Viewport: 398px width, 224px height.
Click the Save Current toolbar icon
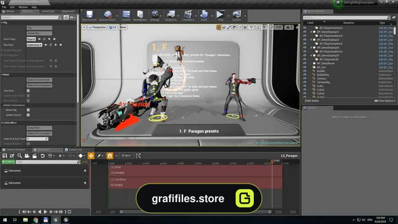(89, 15)
